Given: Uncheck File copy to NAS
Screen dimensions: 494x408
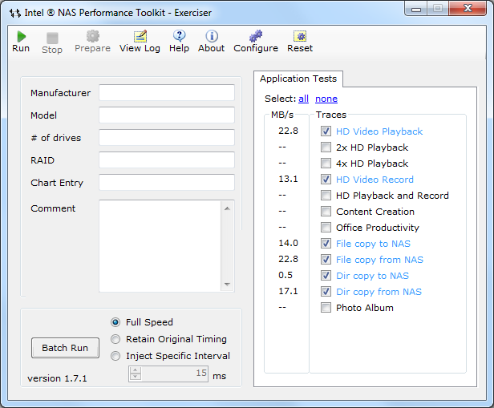Looking at the screenshot, I should pyautogui.click(x=326, y=244).
